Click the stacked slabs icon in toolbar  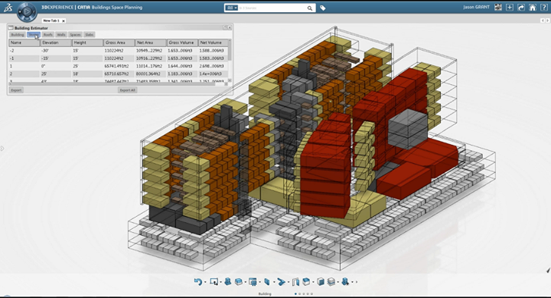[331, 281]
